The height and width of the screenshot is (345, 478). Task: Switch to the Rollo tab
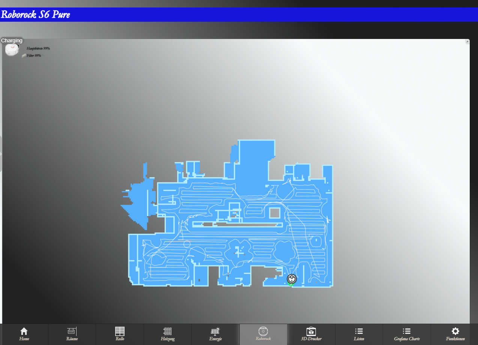click(x=120, y=335)
